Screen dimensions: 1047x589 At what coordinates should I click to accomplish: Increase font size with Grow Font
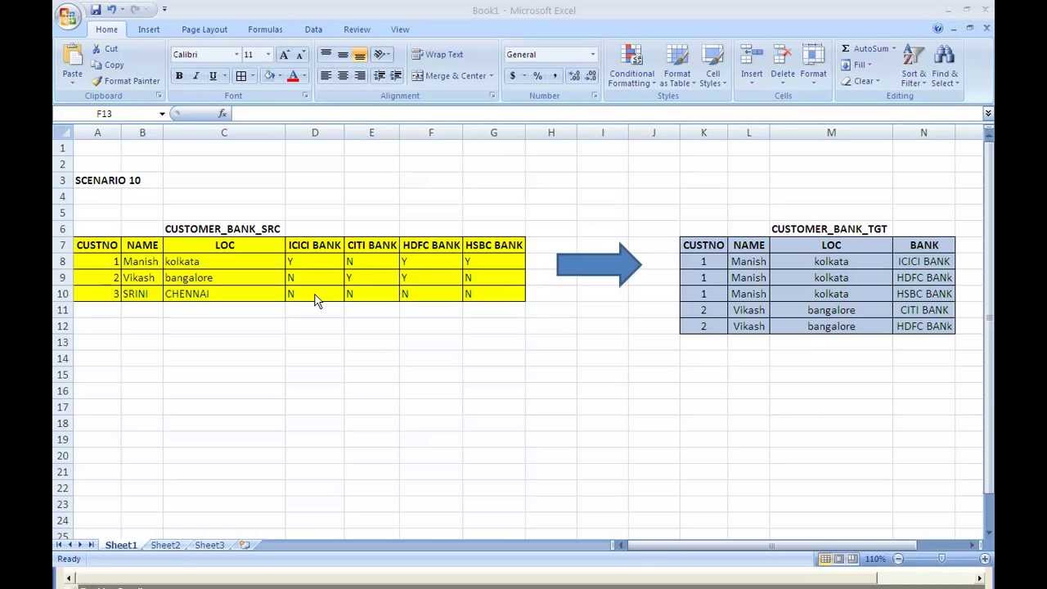284,55
